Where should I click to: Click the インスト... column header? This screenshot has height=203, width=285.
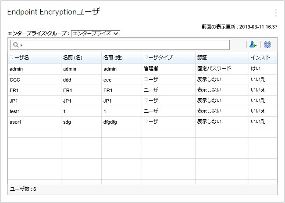pos(263,57)
